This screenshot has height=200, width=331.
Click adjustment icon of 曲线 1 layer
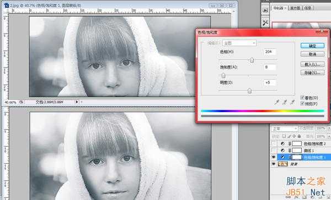(282, 151)
